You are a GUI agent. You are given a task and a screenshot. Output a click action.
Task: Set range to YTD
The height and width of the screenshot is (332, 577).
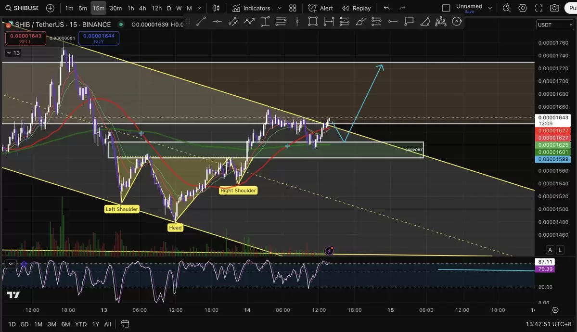pos(80,324)
